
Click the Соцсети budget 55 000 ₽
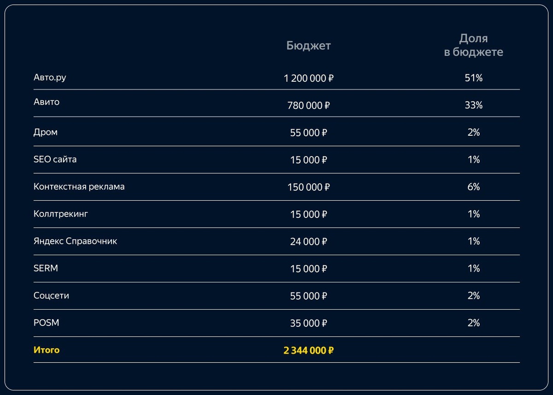309,296
